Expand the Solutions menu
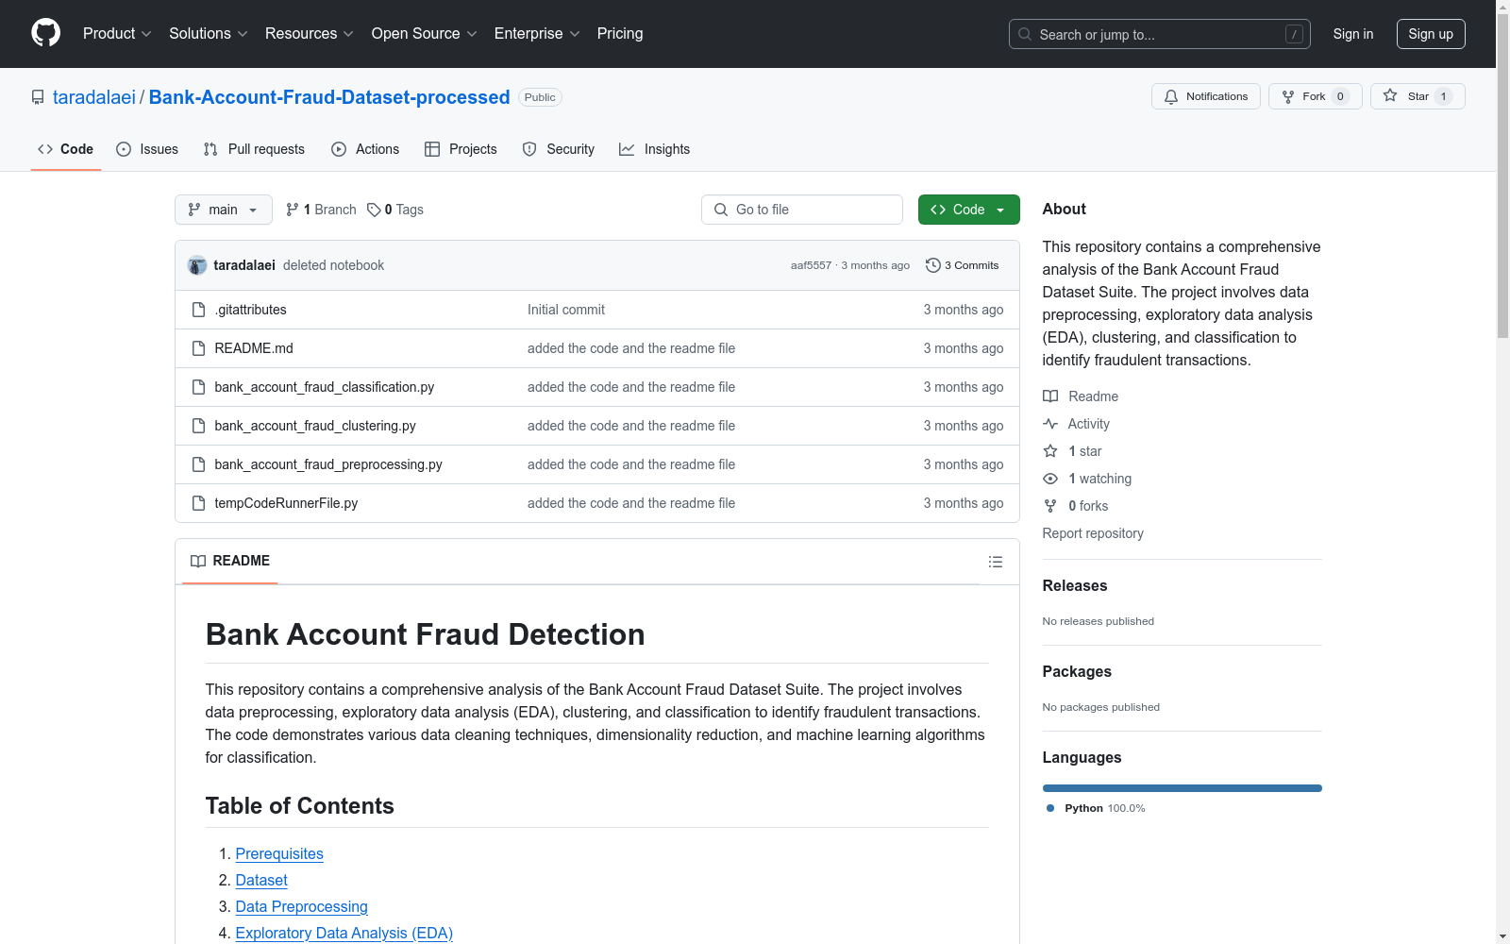The height and width of the screenshot is (944, 1510). pyautogui.click(x=209, y=33)
